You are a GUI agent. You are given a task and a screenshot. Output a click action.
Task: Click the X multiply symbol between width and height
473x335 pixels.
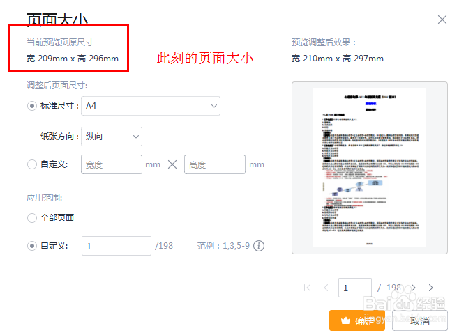172,164
